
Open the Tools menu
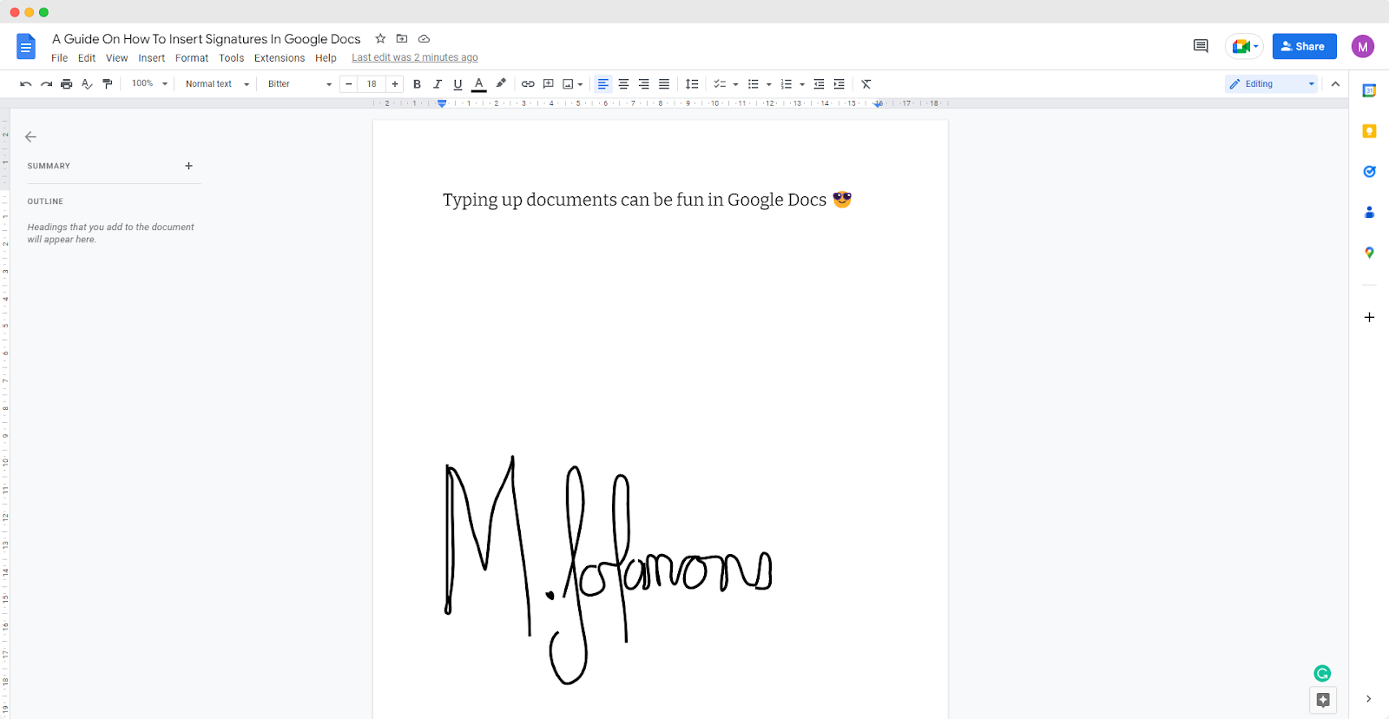[x=232, y=58]
